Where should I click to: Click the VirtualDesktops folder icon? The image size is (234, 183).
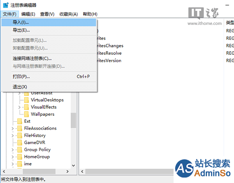click(x=27, y=100)
